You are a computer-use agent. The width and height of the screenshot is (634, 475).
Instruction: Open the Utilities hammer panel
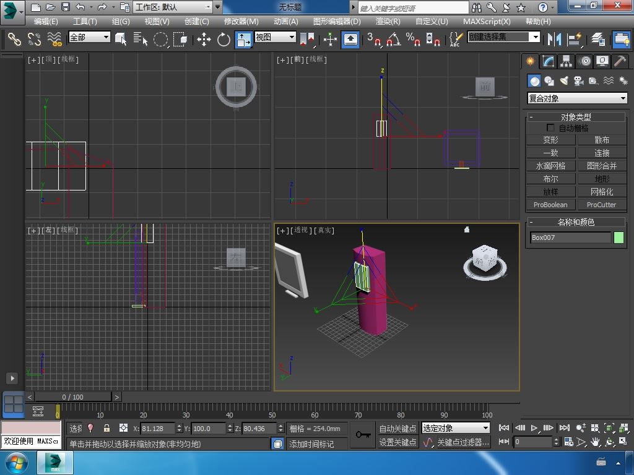[620, 61]
